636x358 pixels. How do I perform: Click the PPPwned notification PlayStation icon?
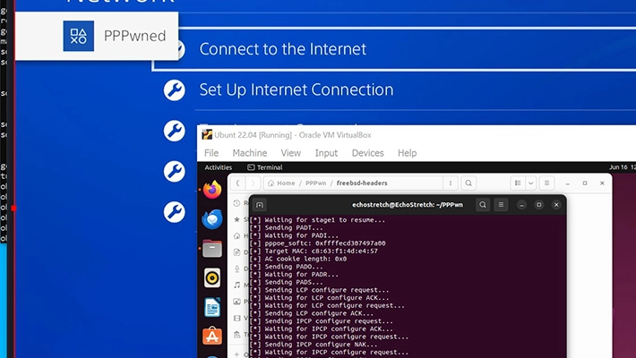[78, 36]
